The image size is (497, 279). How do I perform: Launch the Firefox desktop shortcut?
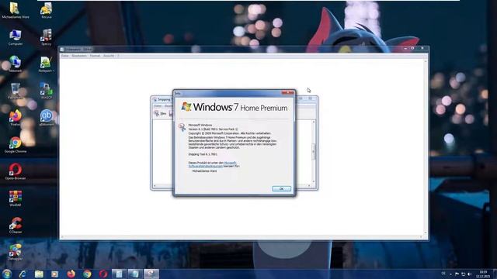pyautogui.click(x=16, y=118)
